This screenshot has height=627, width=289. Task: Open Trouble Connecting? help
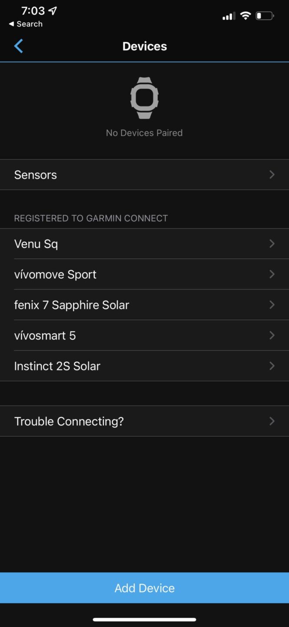(x=69, y=421)
